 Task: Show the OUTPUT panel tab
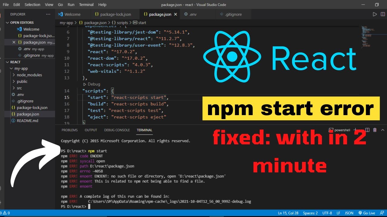tap(91, 130)
